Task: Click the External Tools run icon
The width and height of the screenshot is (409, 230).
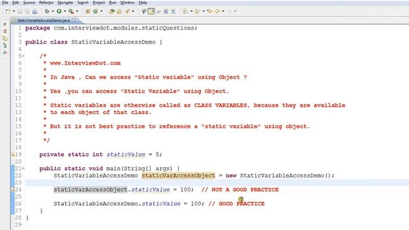Action: 71,11
